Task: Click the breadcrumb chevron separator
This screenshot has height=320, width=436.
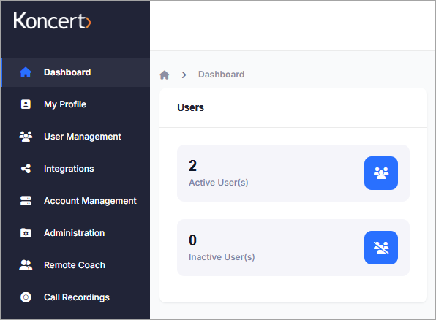Action: [x=184, y=75]
